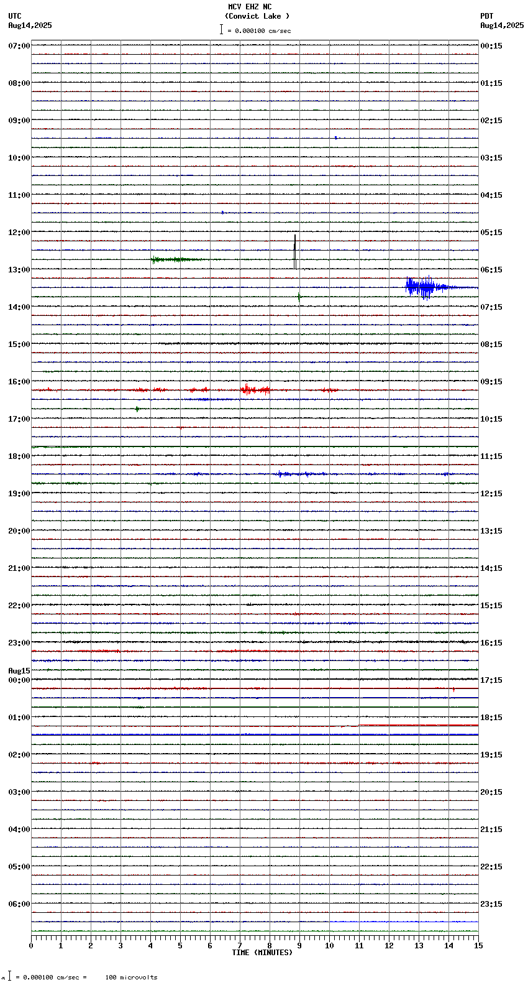Click the 04:00 UTC row label
The height and width of the screenshot is (985, 528).
click(x=19, y=830)
